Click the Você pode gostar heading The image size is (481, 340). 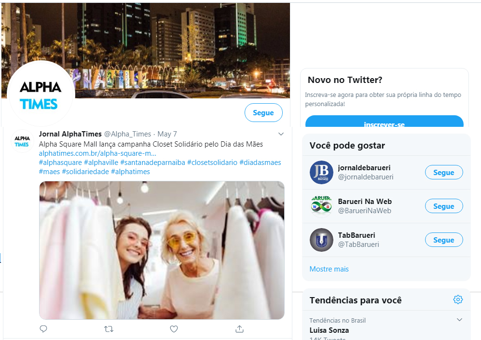coord(347,145)
